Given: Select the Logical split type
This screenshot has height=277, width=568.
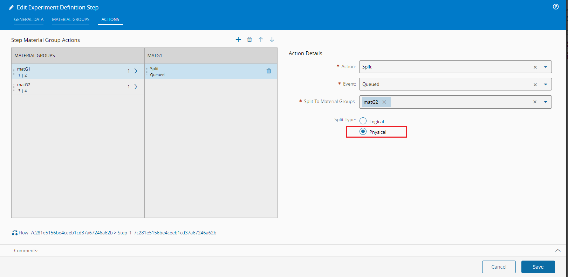Looking at the screenshot, I should pyautogui.click(x=363, y=121).
